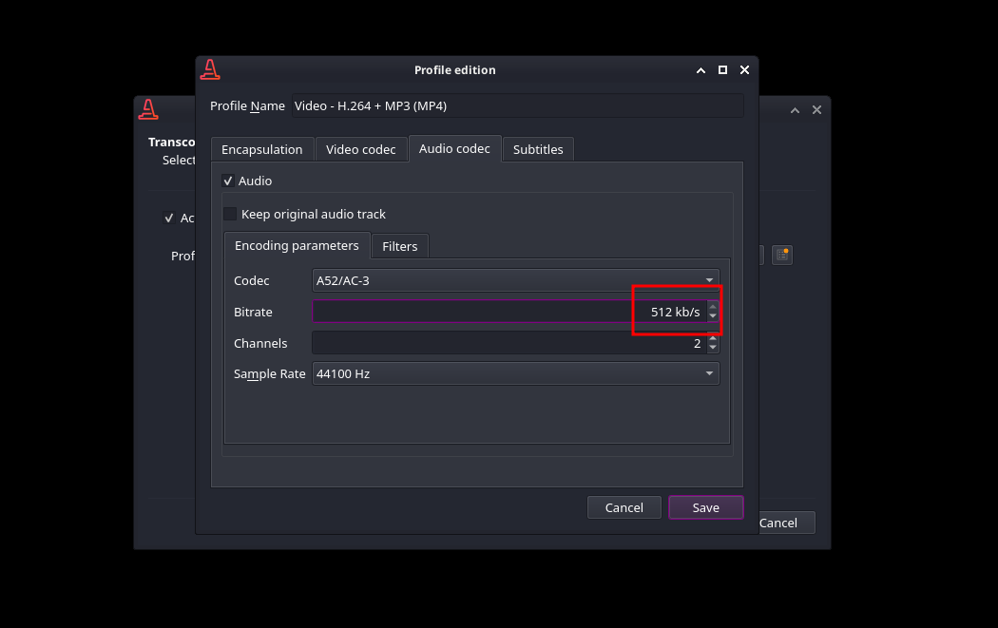Save the edited profile
998x628 pixels.
(705, 507)
